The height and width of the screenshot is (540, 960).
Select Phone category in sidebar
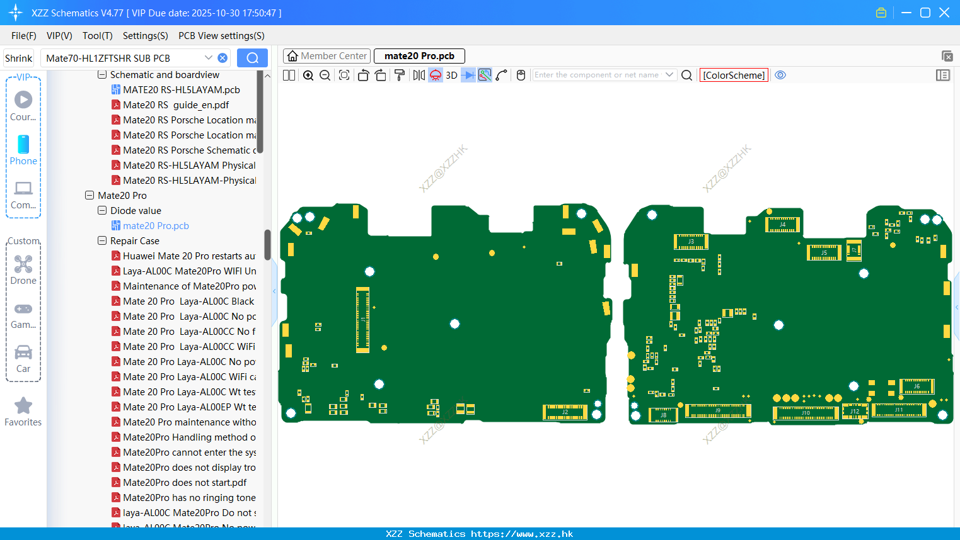(23, 150)
